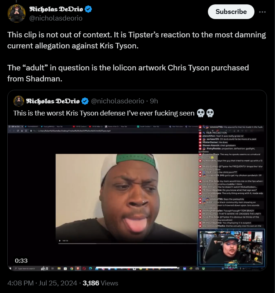The image size is (275, 293).
Task: Open Nicholas DeOrio's profile avatar at top
Action: (x=16, y=14)
